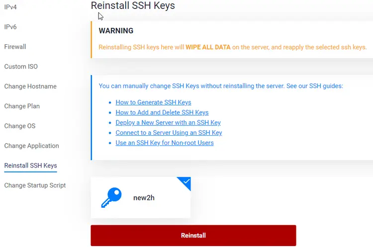Select the Reinstall SSH Keys sidebar tab
373x252 pixels.
click(31, 166)
